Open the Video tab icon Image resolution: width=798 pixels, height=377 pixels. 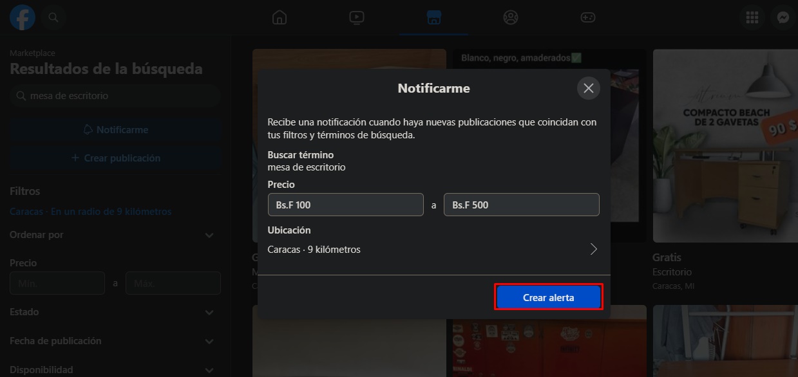point(357,17)
